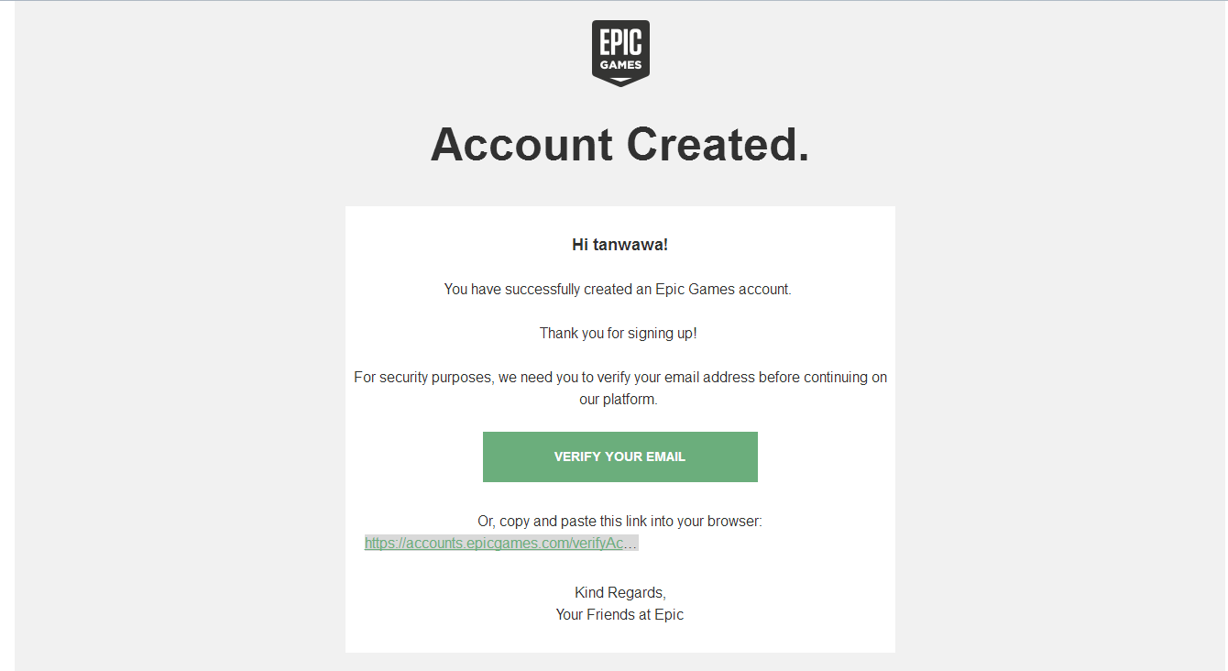The width and height of the screenshot is (1228, 671).
Task: Click the word EPIC inside the logo
Action: point(620,43)
